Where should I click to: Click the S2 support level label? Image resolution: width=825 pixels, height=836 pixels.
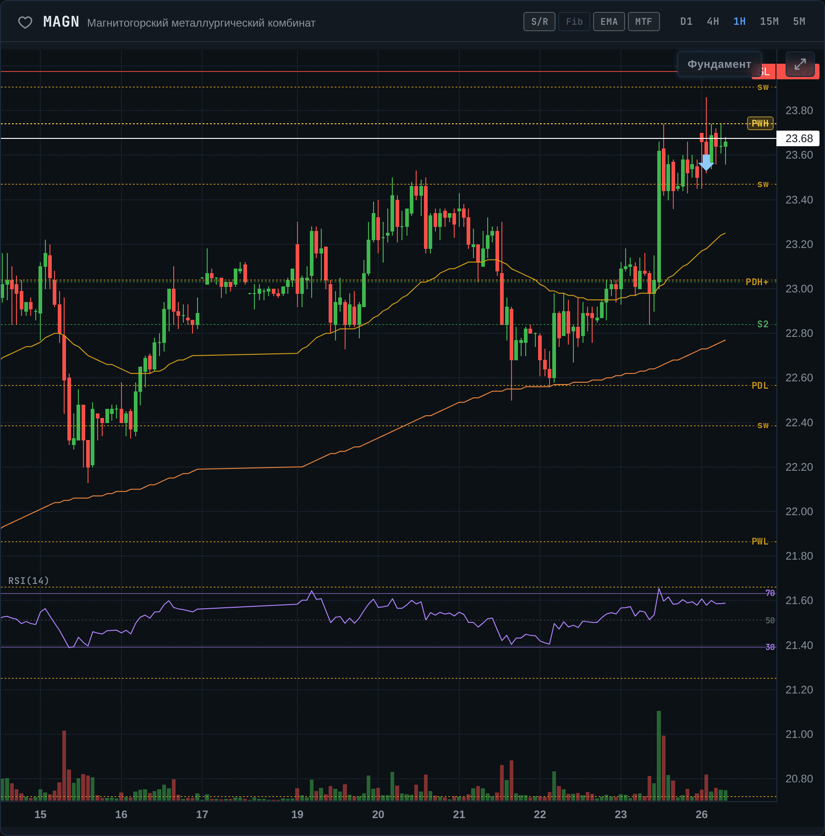(x=763, y=324)
